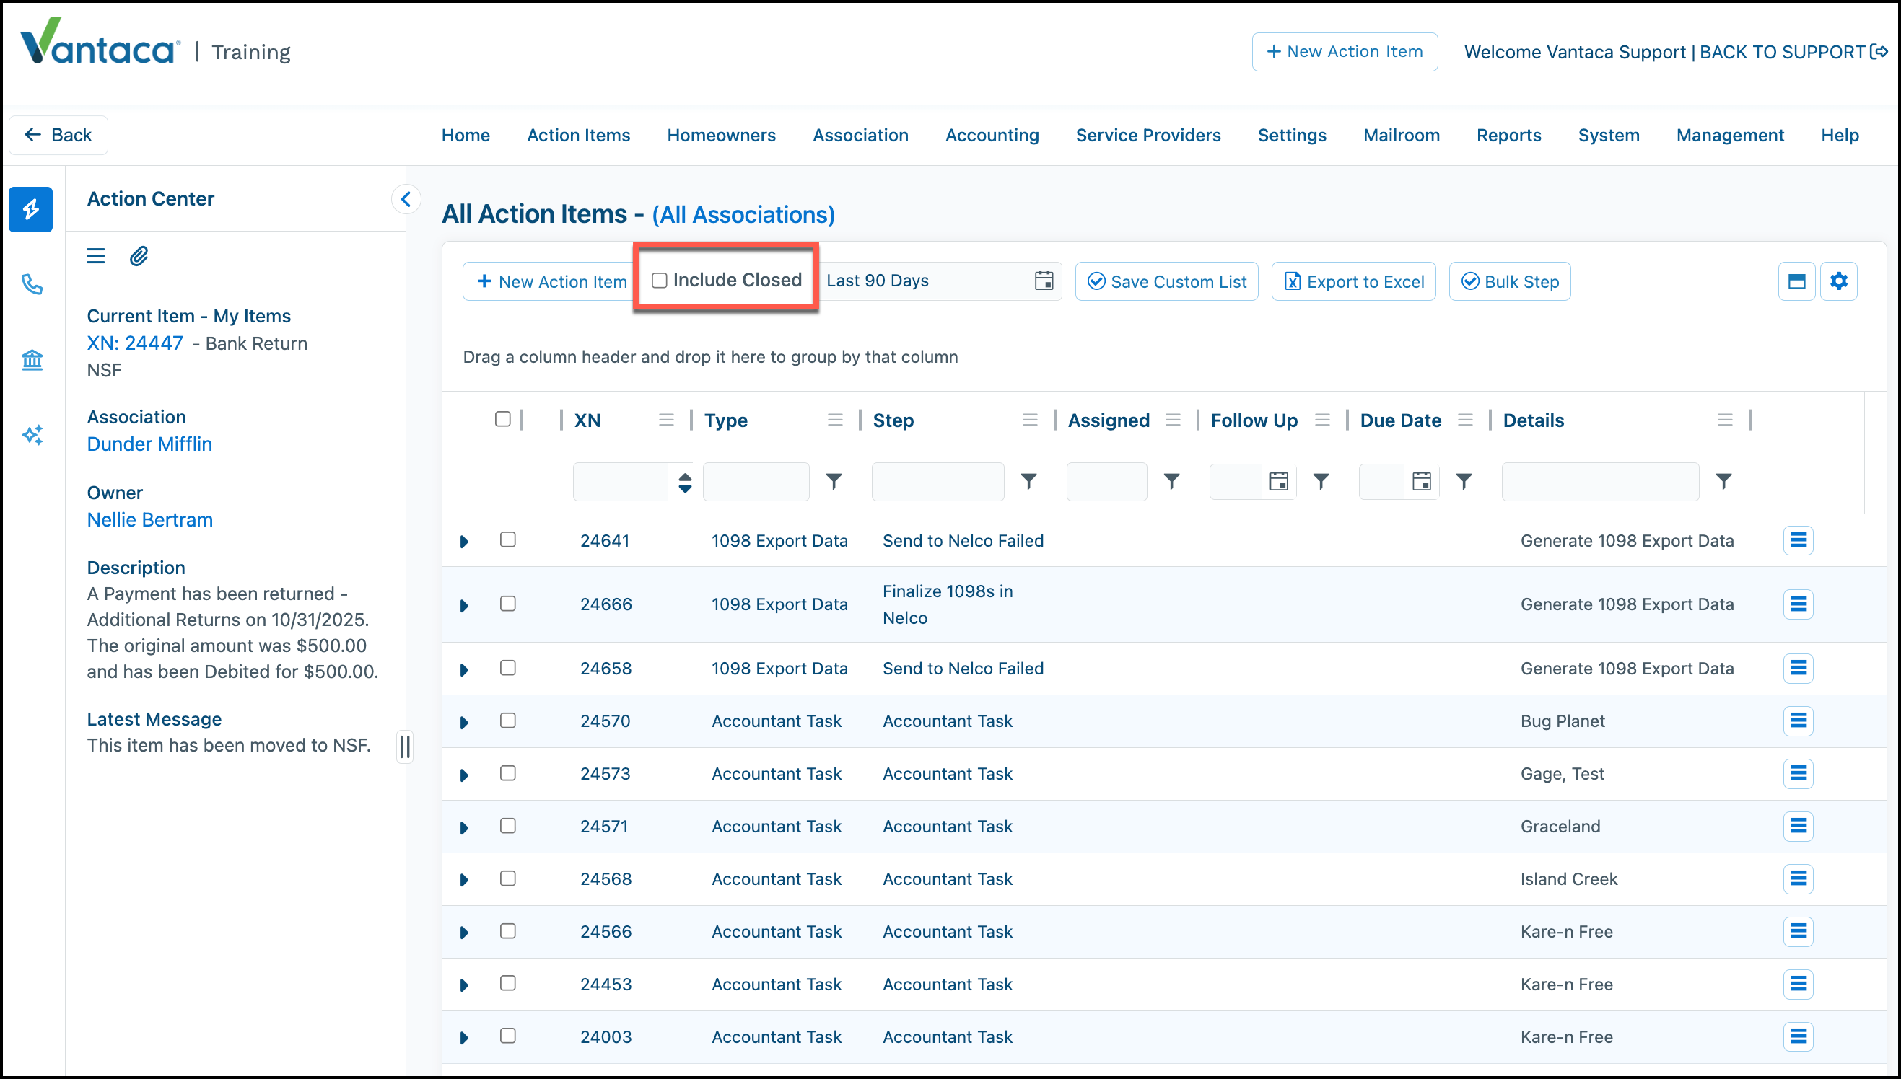Open the Nellie Bertram owner link
This screenshot has height=1079, width=1901.
point(150,519)
